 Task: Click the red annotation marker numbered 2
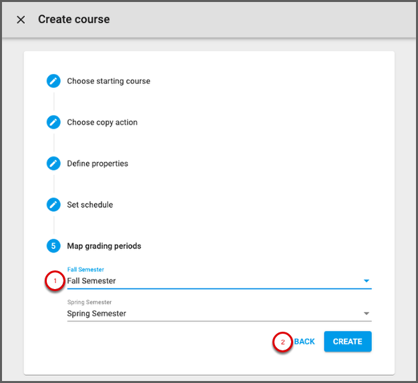pyautogui.click(x=282, y=342)
